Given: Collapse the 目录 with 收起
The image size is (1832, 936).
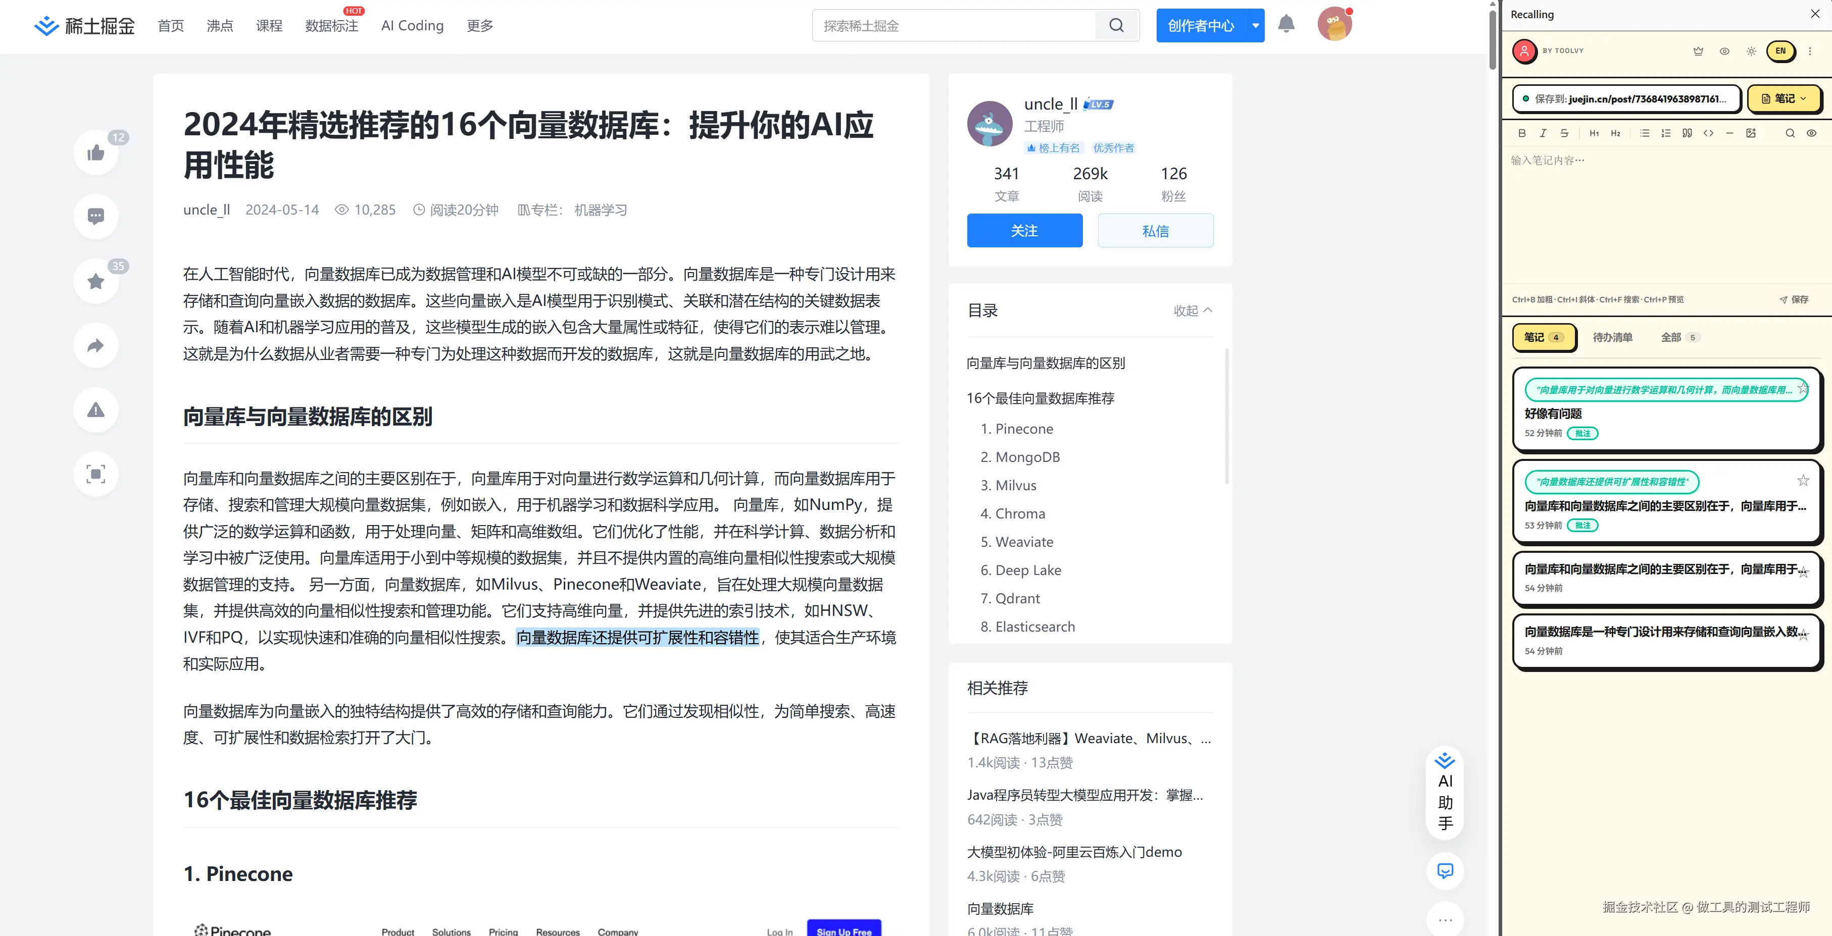Looking at the screenshot, I should tap(1193, 310).
